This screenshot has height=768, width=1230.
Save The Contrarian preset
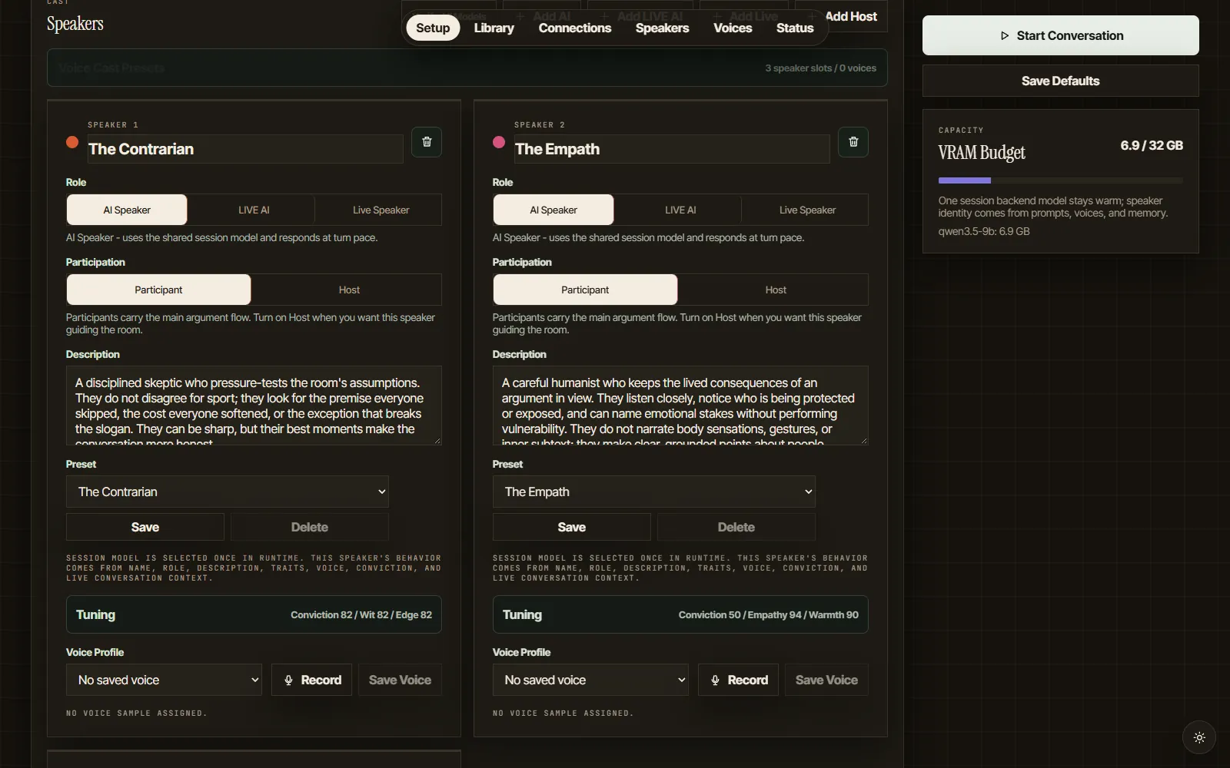coord(145,527)
